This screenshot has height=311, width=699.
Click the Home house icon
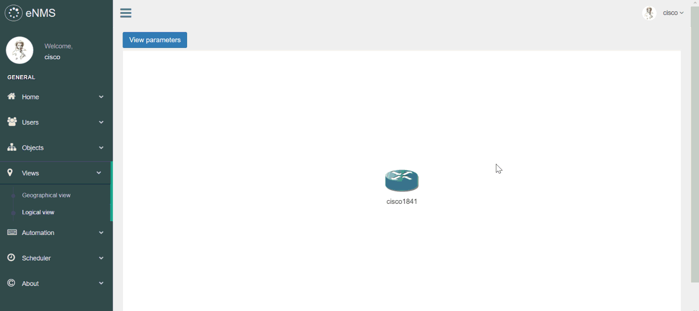pos(12,96)
